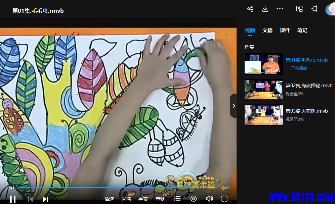Switch to the 文稿 tab
The height and width of the screenshot is (204, 335).
pyautogui.click(x=267, y=30)
